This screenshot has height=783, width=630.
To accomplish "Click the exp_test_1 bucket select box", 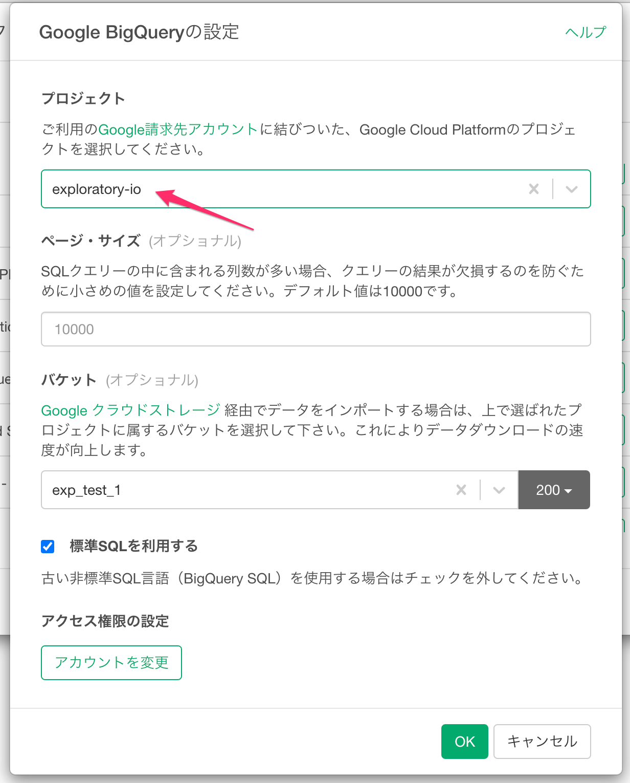I will 280,490.
